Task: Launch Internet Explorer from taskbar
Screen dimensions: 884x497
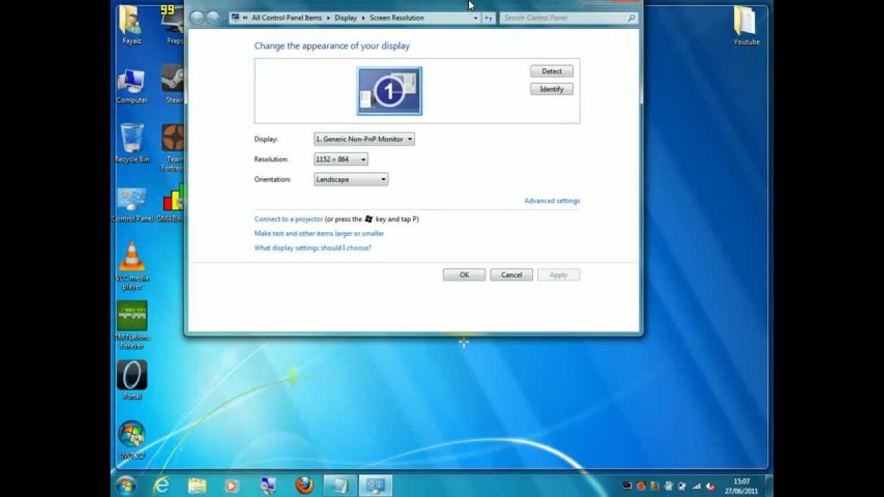Action: click(x=162, y=485)
